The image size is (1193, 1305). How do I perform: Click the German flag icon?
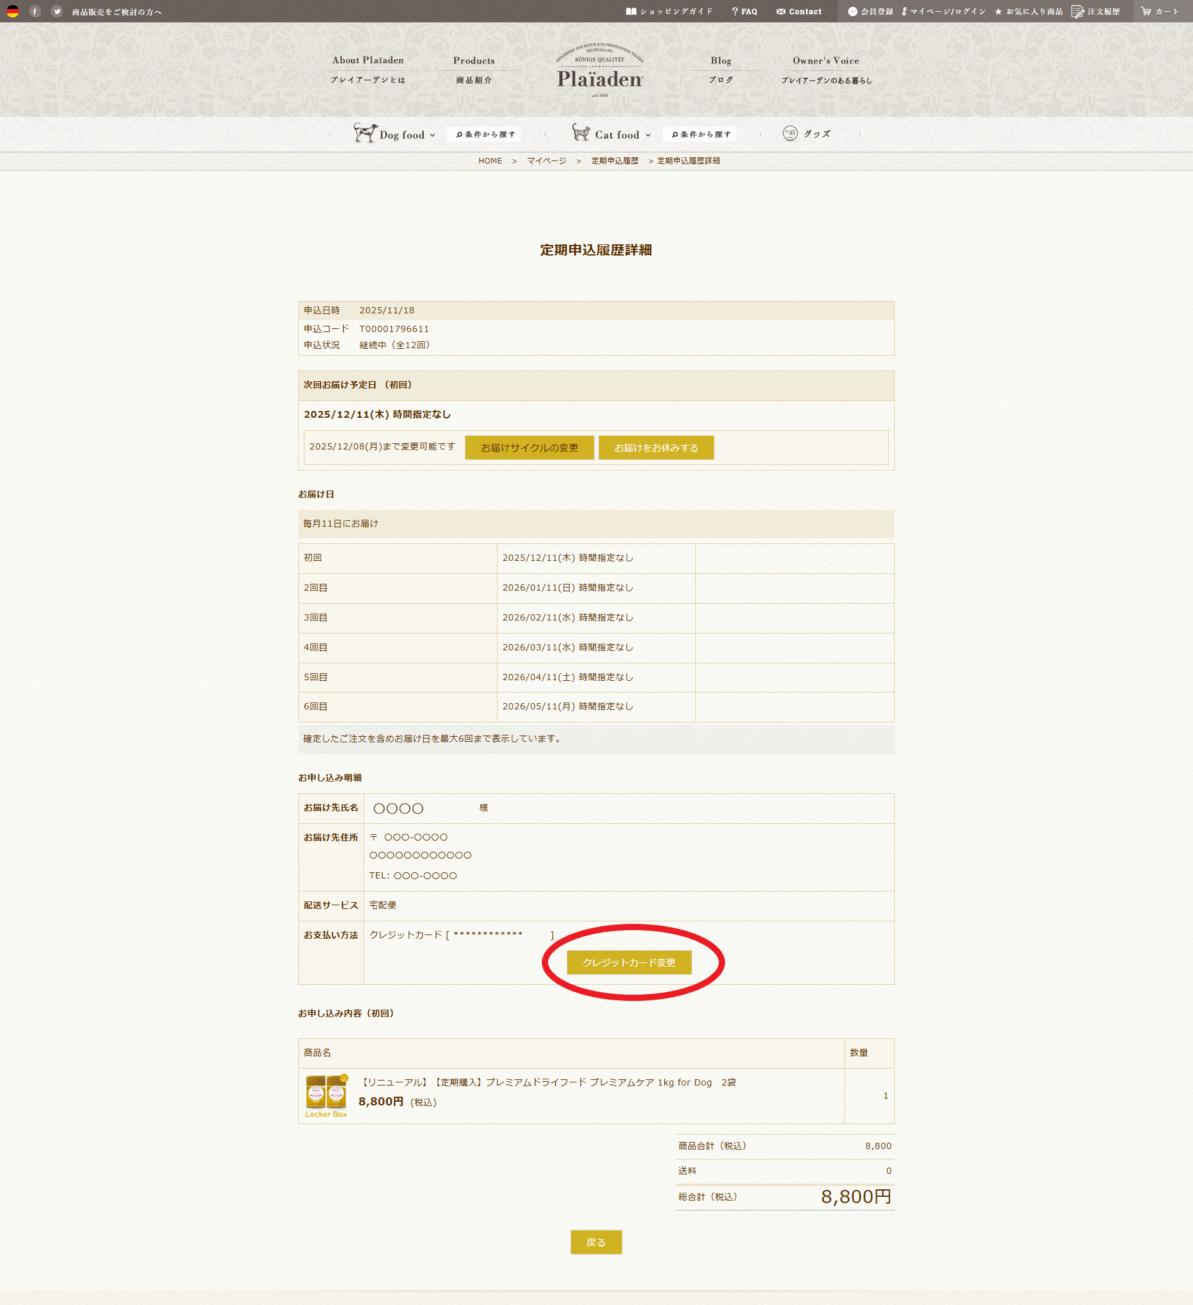[13, 11]
